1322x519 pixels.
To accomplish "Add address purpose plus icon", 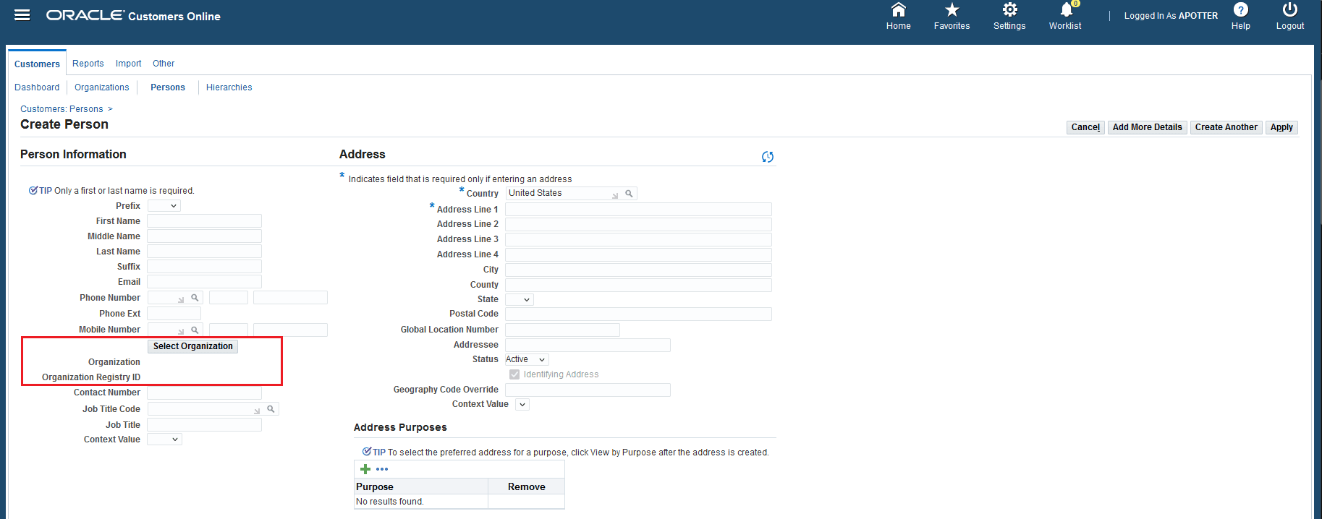I will [x=365, y=469].
